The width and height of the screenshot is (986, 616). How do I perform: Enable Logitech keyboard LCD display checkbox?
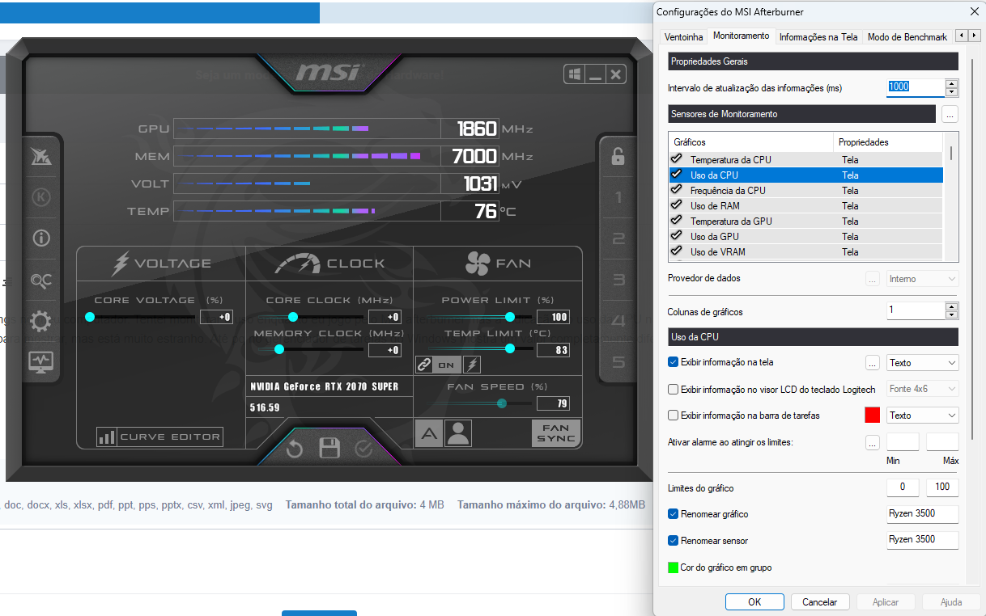click(674, 389)
